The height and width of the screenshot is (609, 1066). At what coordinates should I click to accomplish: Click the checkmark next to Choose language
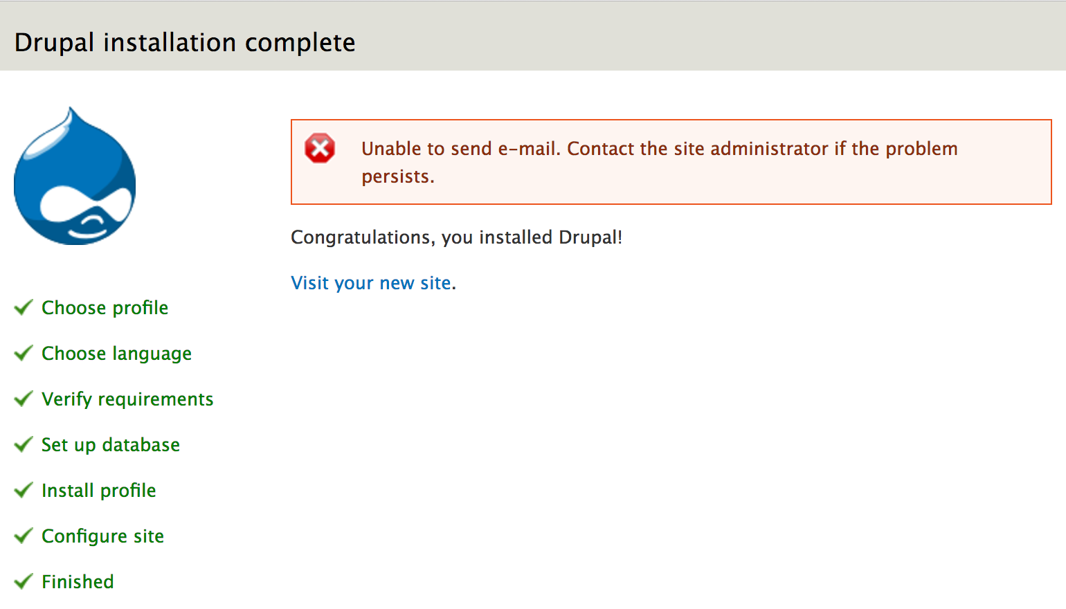coord(23,353)
